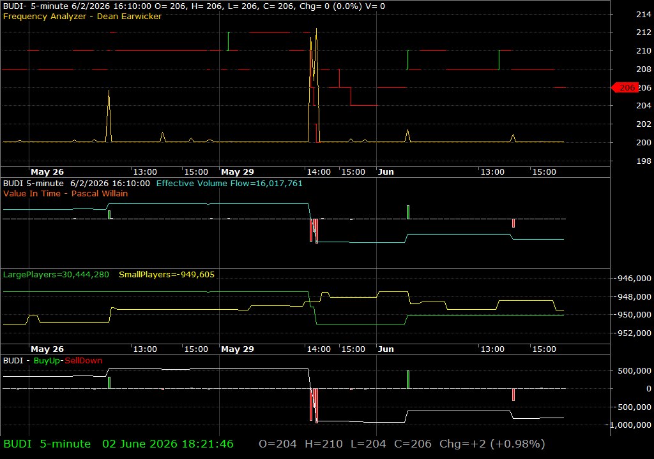Click the 'Value In Time - Pascal Willain' label

tap(66, 193)
